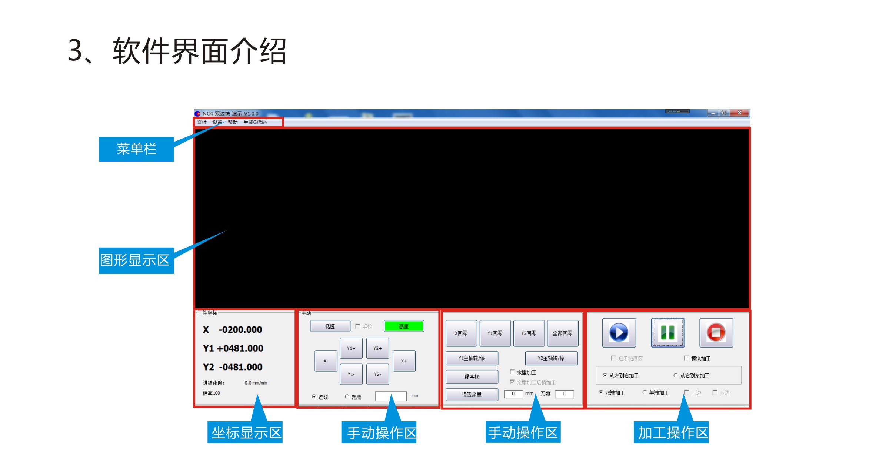Open the 文件 menu

coord(202,122)
